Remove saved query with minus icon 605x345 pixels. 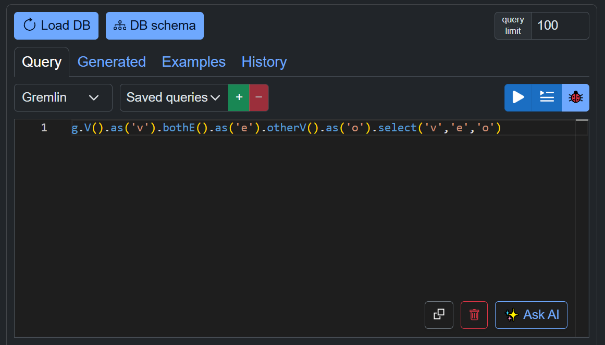(x=259, y=97)
